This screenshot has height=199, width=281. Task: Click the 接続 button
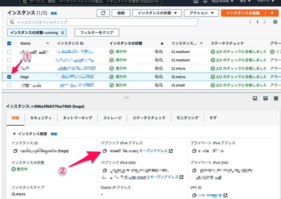[x=121, y=13]
